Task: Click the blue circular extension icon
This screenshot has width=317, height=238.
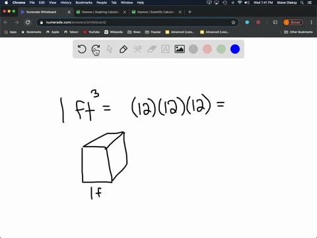Action: [247, 22]
